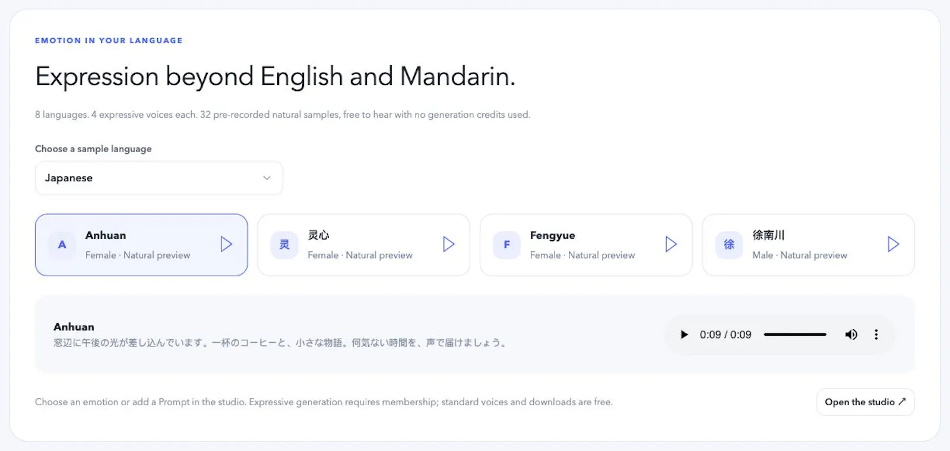950x451 pixels.
Task: Play the 灵心 voice preview
Action: pos(449,244)
